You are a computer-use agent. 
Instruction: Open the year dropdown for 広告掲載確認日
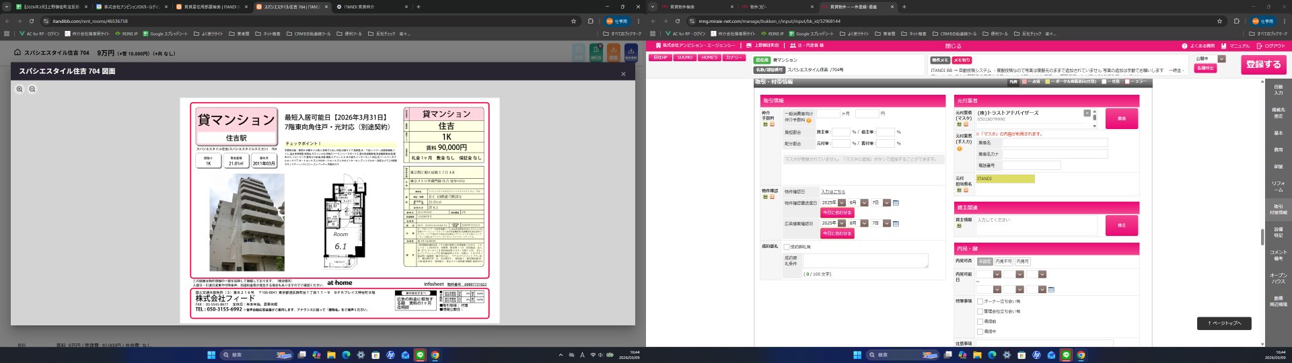click(842, 223)
